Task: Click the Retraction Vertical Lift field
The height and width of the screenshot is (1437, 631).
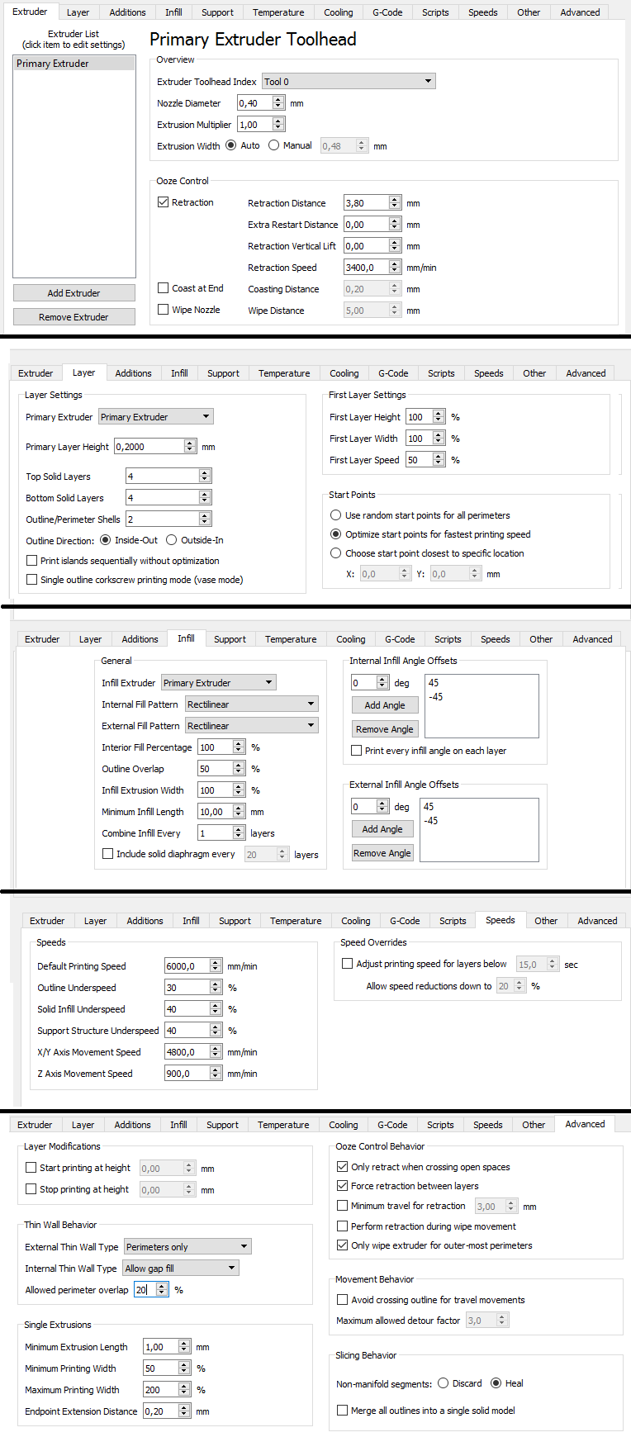Action: coord(366,246)
